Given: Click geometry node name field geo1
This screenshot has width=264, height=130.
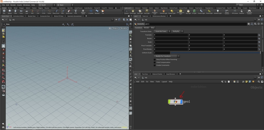Looking at the screenshot, I should coord(195,24).
